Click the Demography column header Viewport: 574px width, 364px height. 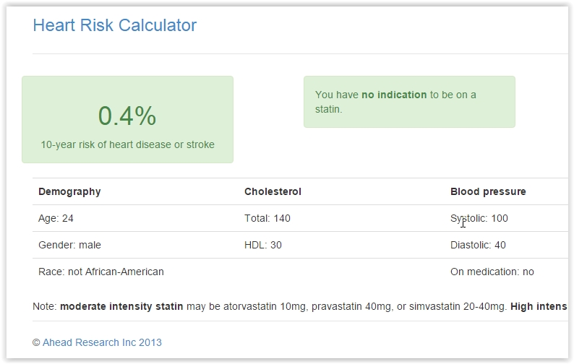click(69, 191)
